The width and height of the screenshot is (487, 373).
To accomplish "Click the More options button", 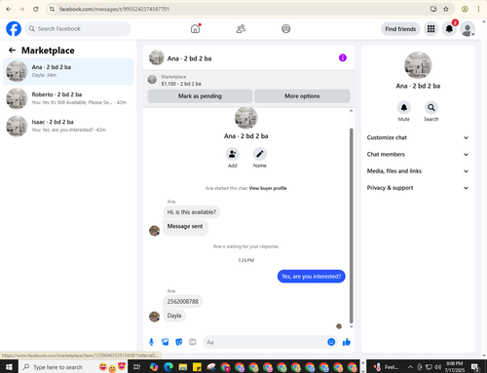I will tap(302, 96).
